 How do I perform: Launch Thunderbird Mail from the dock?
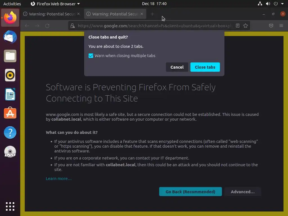point(10,37)
